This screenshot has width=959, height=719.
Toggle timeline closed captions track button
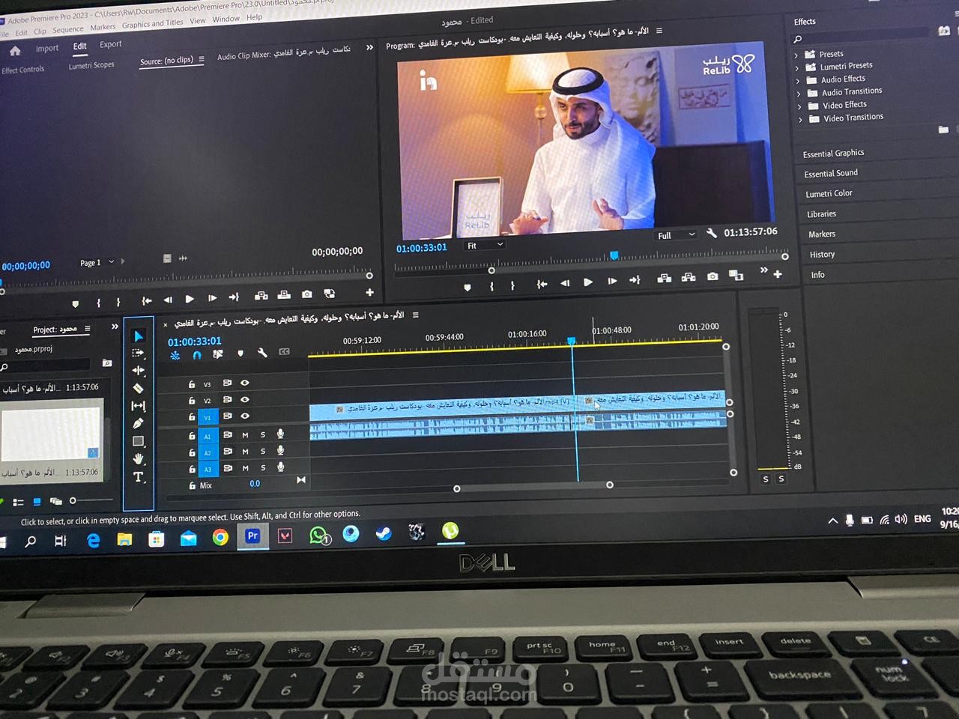coord(285,352)
